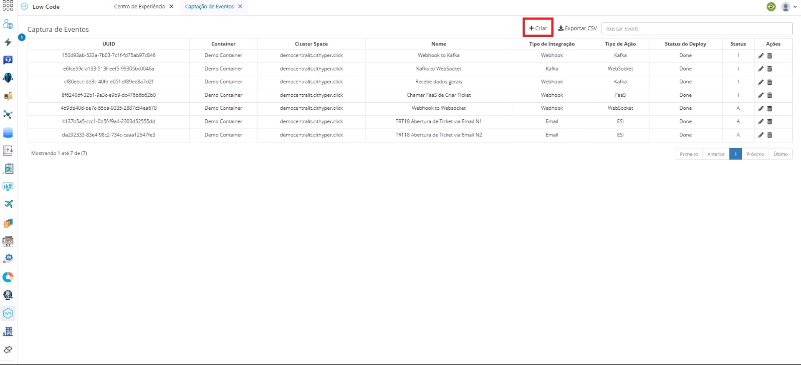This screenshot has width=801, height=365.
Task: Open the swap arrows sidebar icon
Action: click(8, 350)
